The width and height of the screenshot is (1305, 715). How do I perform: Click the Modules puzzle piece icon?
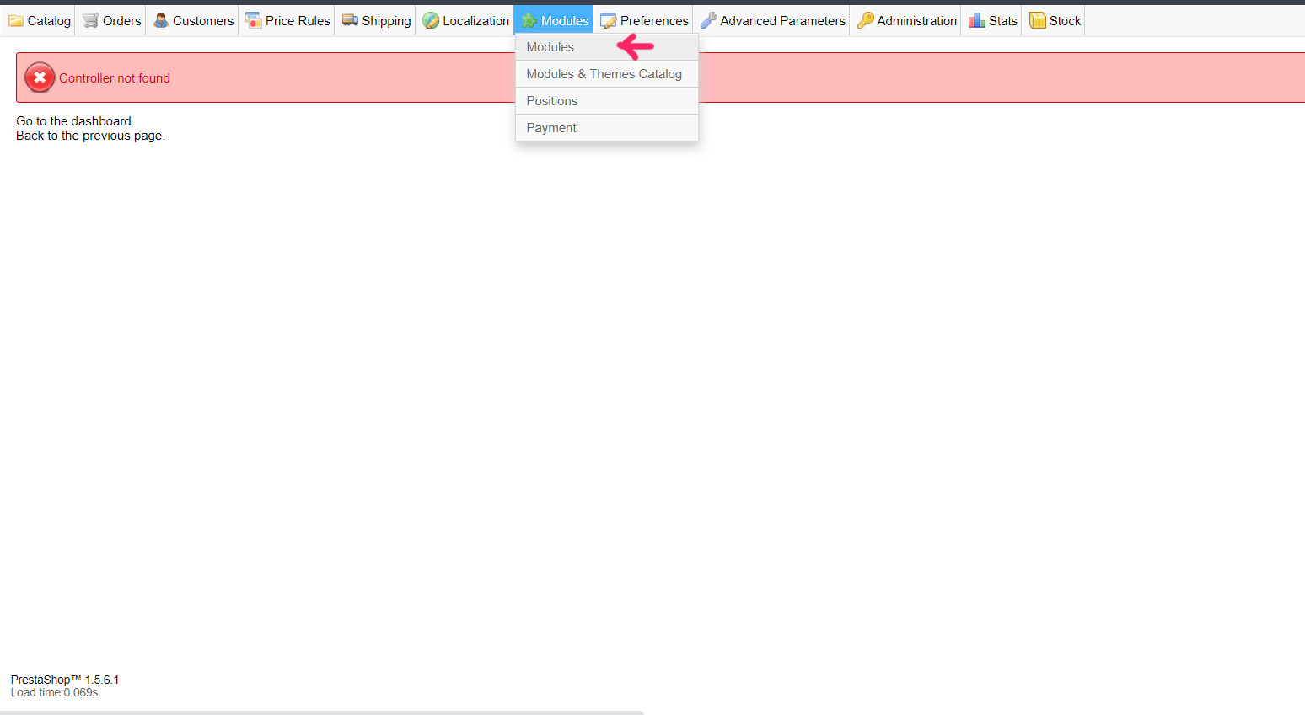point(529,21)
